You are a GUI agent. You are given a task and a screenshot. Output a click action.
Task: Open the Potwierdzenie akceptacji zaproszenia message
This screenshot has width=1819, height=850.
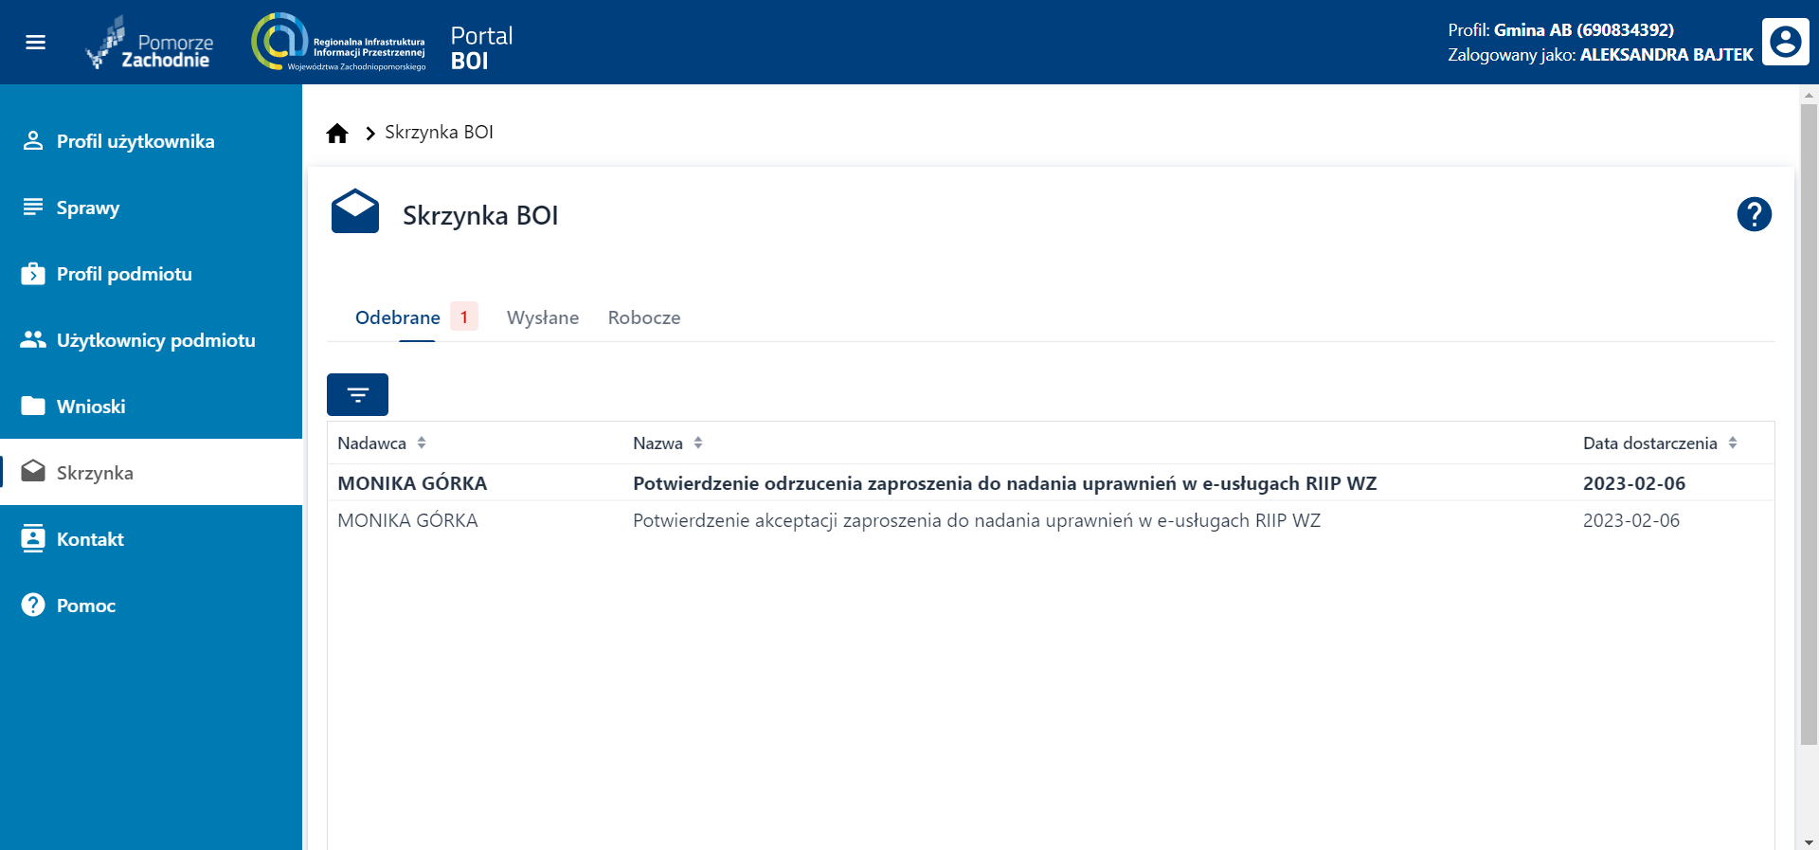click(976, 520)
